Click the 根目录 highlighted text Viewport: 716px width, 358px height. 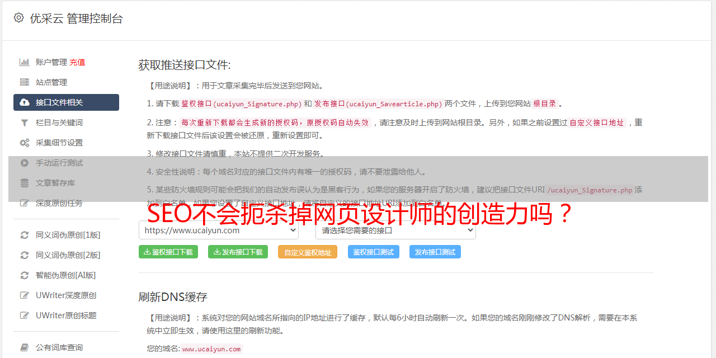click(x=545, y=103)
